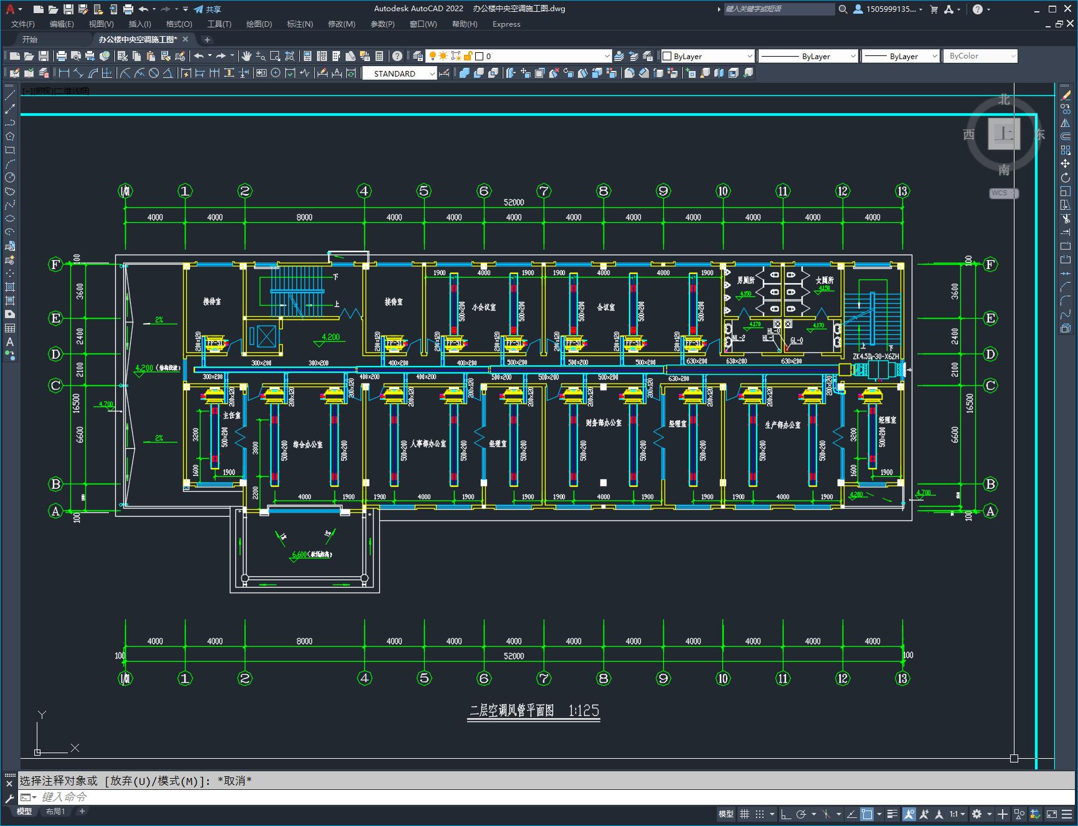Viewport: 1078px width, 826px height.
Task: Activate the Pan hand tool
Action: point(247,56)
